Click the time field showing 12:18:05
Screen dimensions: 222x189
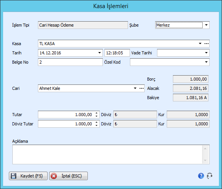pyautogui.click(x=117, y=53)
